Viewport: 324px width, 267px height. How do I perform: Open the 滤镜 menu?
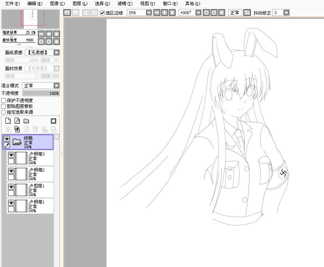tap(125, 4)
